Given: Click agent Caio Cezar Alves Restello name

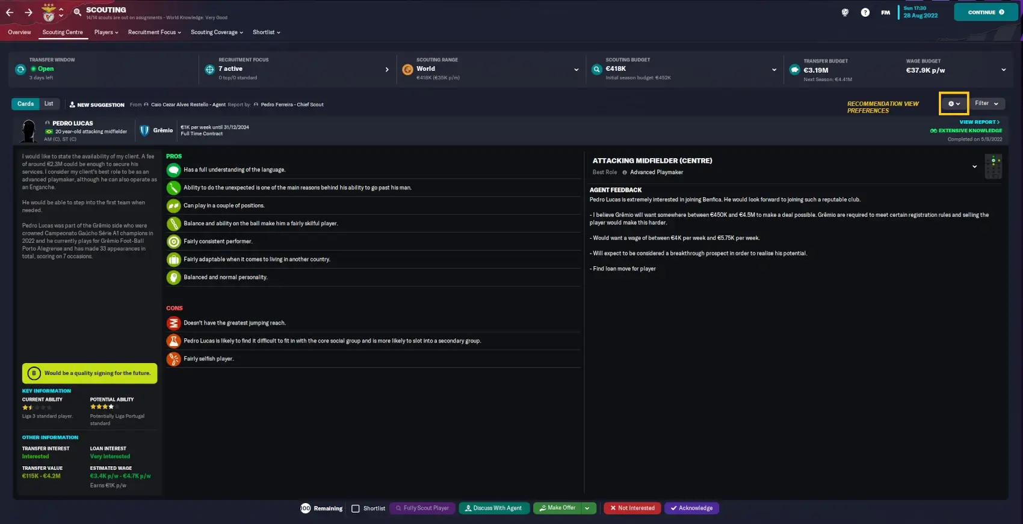Looking at the screenshot, I should click(188, 105).
